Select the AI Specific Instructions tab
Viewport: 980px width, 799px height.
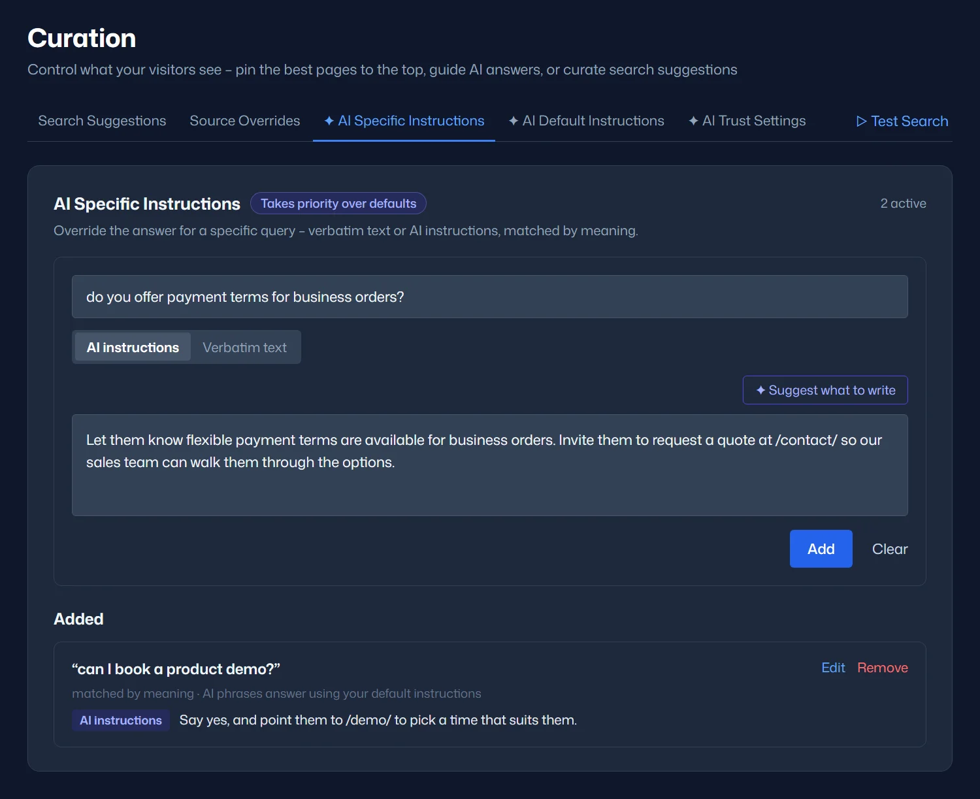pos(404,121)
